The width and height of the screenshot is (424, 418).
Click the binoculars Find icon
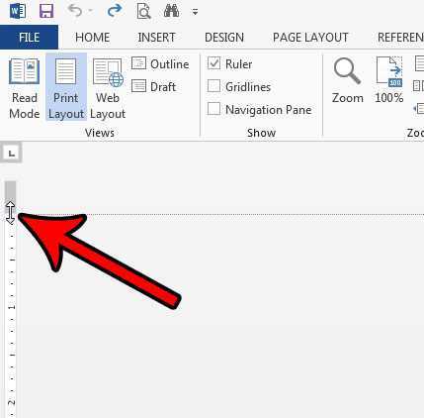(x=171, y=11)
